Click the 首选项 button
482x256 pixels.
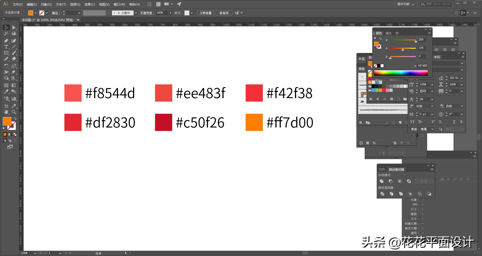tap(224, 13)
